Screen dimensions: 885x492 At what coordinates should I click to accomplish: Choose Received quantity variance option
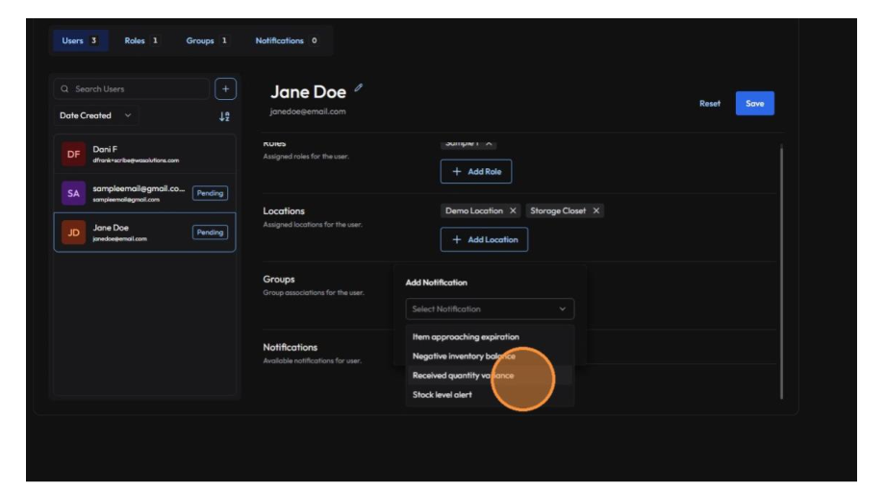490,376
